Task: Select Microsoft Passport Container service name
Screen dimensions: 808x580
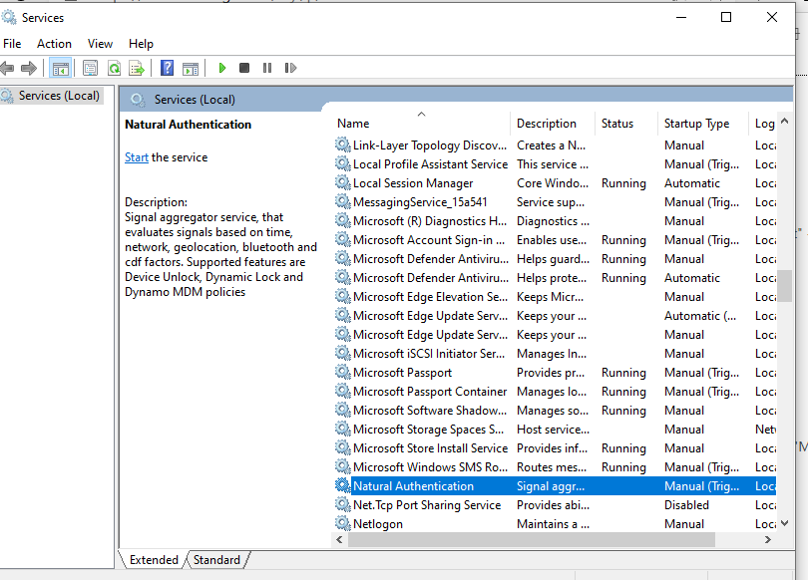Action: pyautogui.click(x=430, y=392)
